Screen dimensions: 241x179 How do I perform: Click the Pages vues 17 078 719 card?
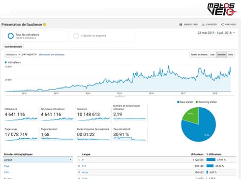(21, 134)
